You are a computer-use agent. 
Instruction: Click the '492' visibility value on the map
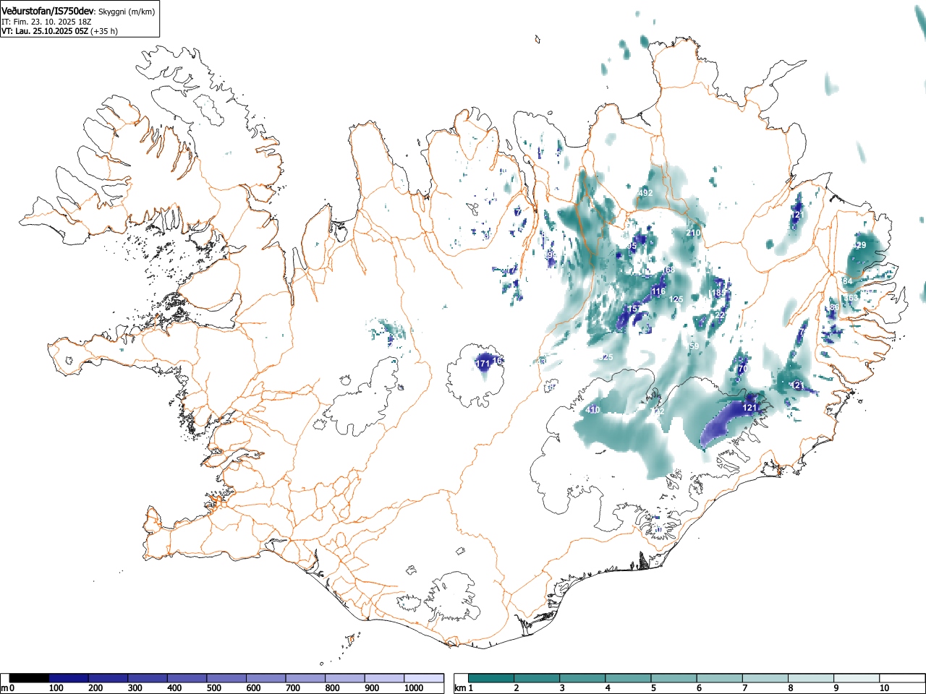pos(646,193)
